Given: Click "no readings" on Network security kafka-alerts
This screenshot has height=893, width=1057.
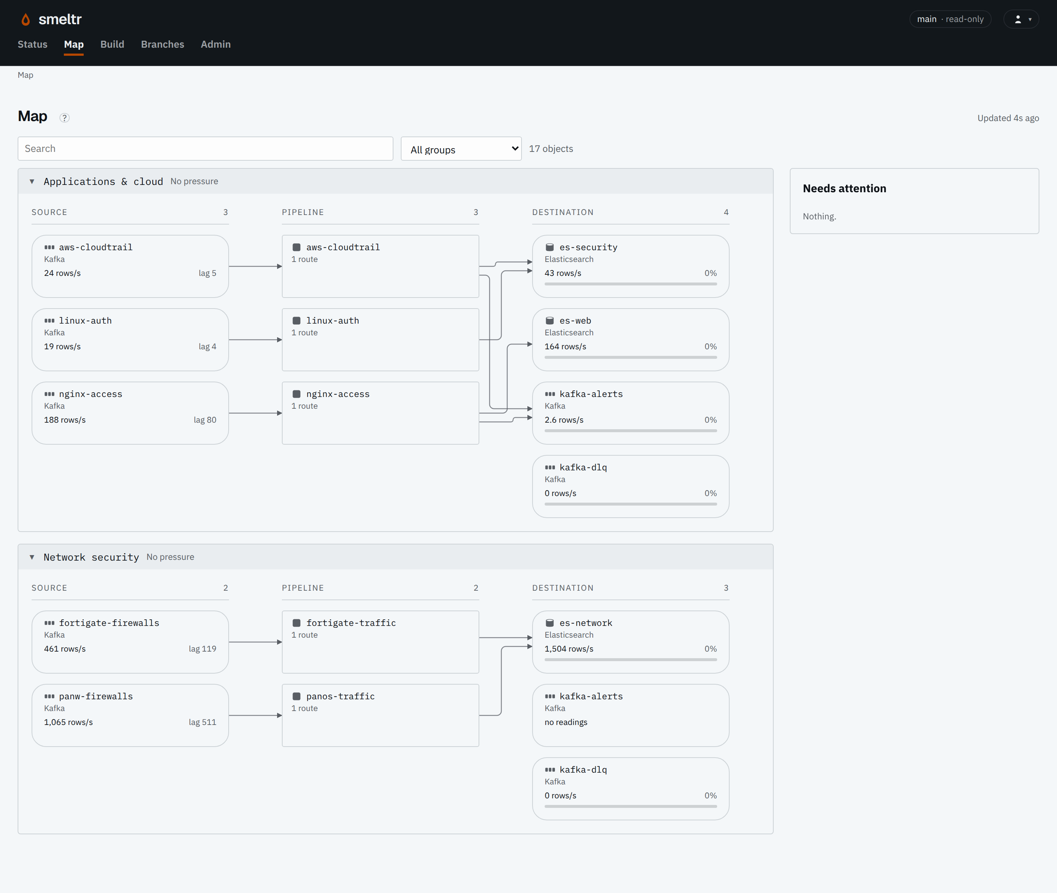Looking at the screenshot, I should click(566, 722).
